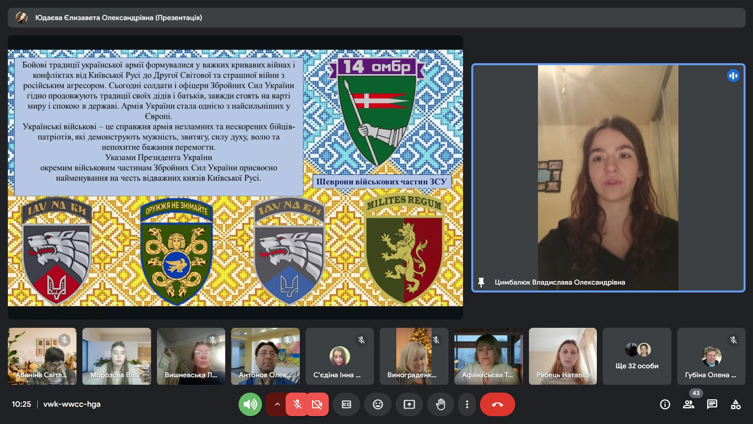Click muted mic icon on Вишневська tile

coord(213,340)
